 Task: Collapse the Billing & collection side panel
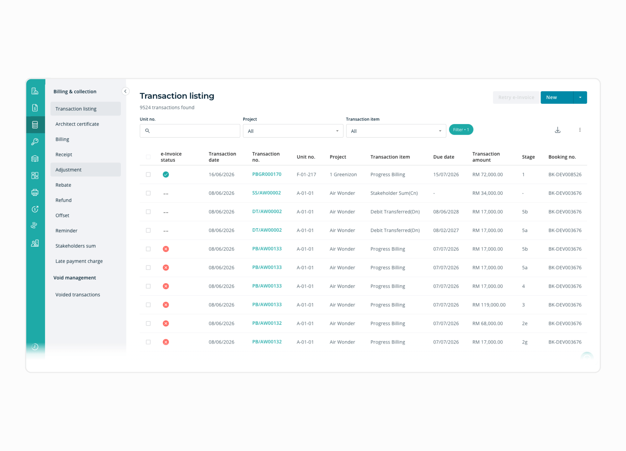pos(125,91)
